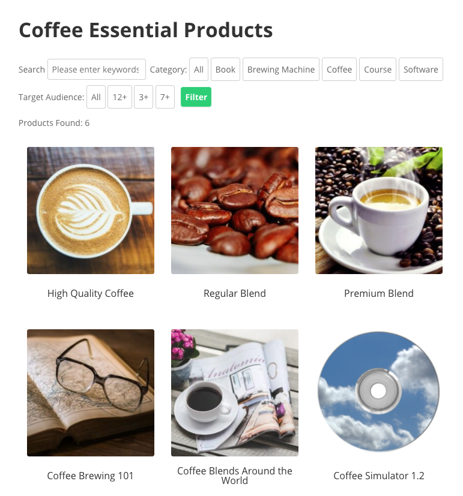Click the Premium Blend product title
The width and height of the screenshot is (463, 496).
click(379, 293)
